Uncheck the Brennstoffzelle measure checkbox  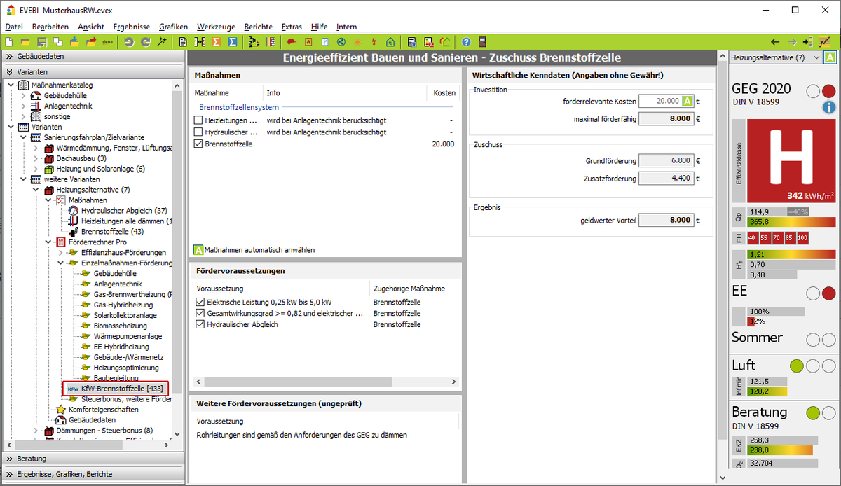pos(198,144)
